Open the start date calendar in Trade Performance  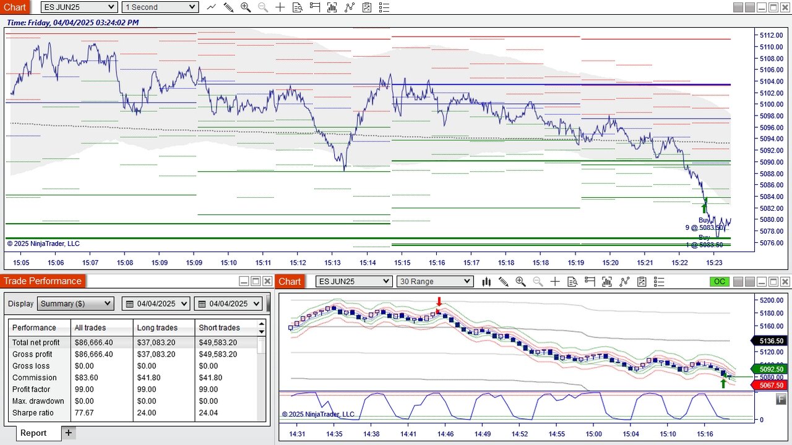(130, 303)
